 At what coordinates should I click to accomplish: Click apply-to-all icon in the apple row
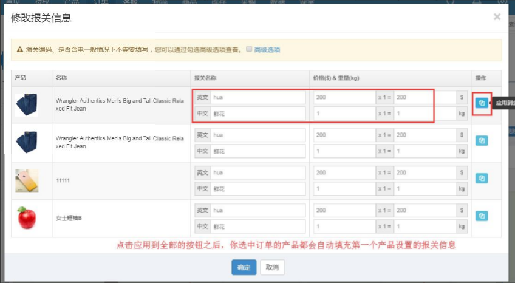481,216
